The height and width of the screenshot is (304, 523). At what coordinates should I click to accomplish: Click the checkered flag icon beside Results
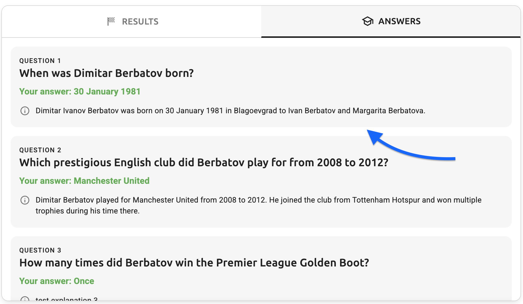pyautogui.click(x=111, y=21)
